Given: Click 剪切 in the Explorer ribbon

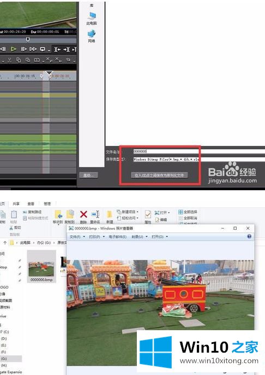Looking at the screenshot, I should (x=15, y=227).
